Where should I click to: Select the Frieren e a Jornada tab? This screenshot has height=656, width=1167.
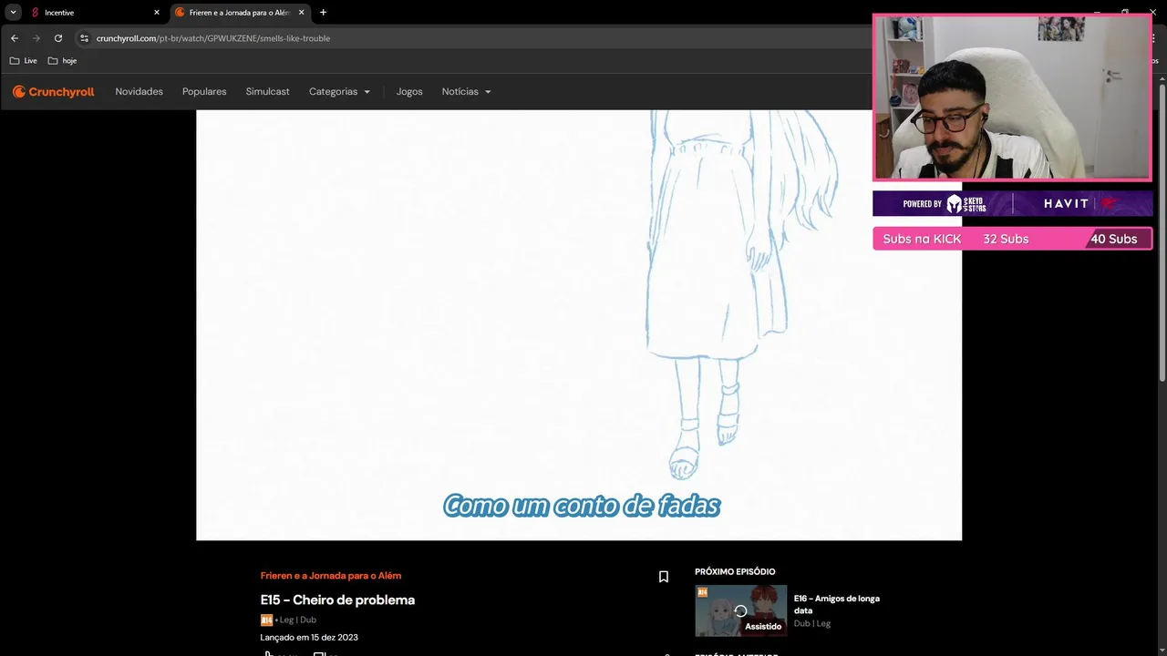click(x=241, y=13)
